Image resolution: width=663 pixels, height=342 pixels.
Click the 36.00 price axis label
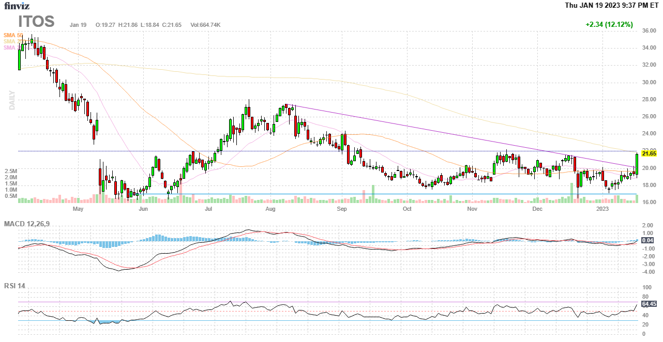click(x=649, y=31)
